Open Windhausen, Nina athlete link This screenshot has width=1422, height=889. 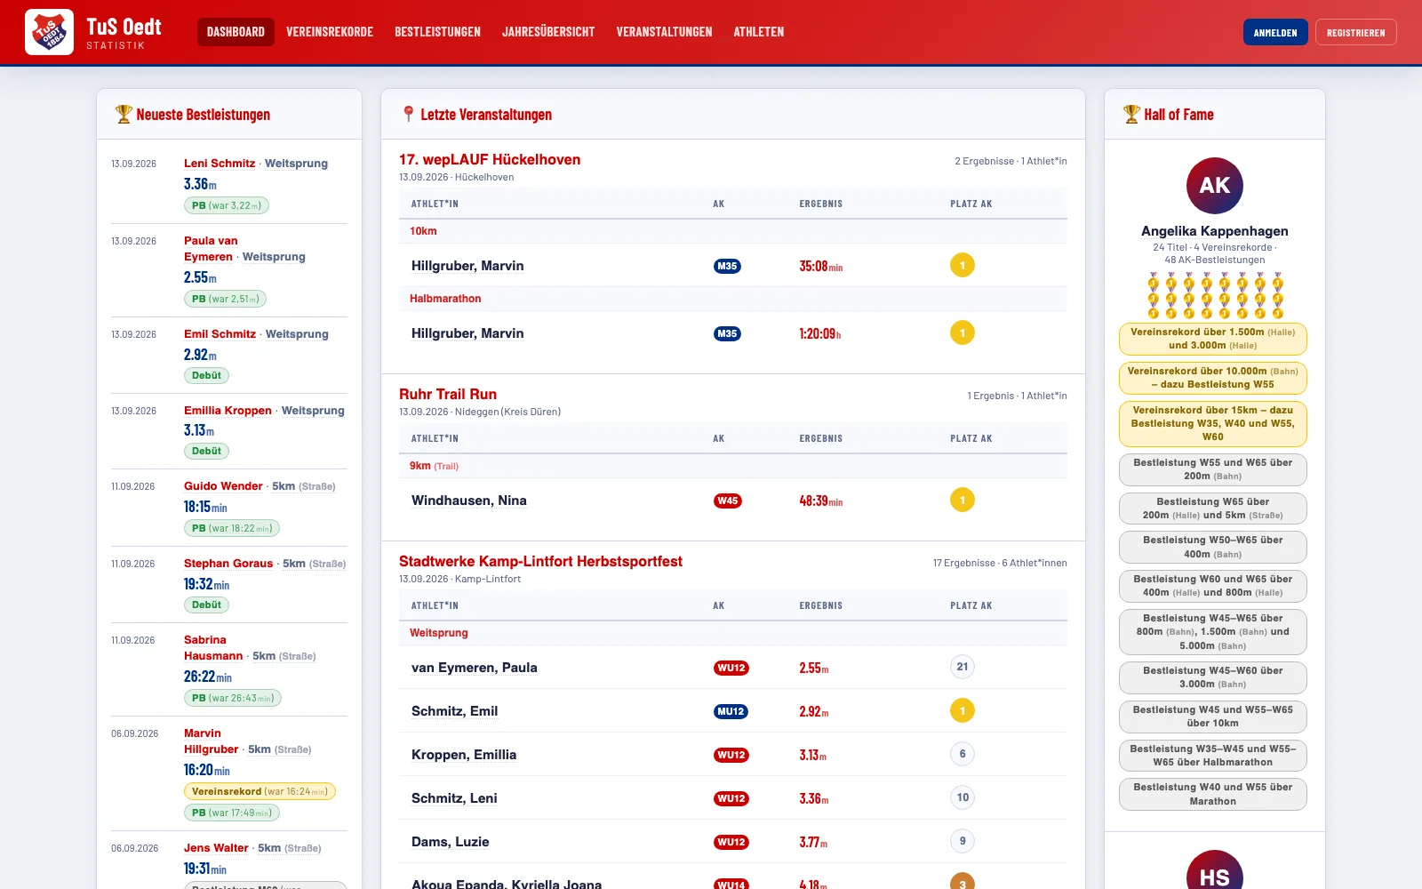(x=469, y=501)
